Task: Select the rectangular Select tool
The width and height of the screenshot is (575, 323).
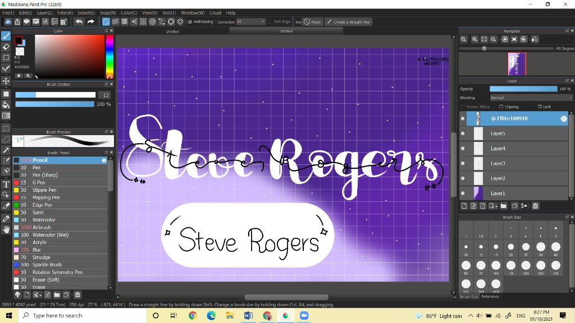Action: (6, 128)
